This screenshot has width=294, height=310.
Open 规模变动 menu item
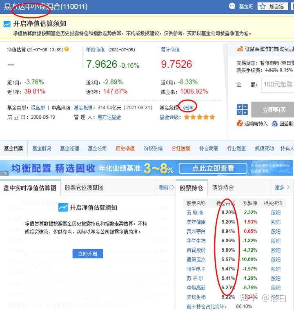[264, 148]
